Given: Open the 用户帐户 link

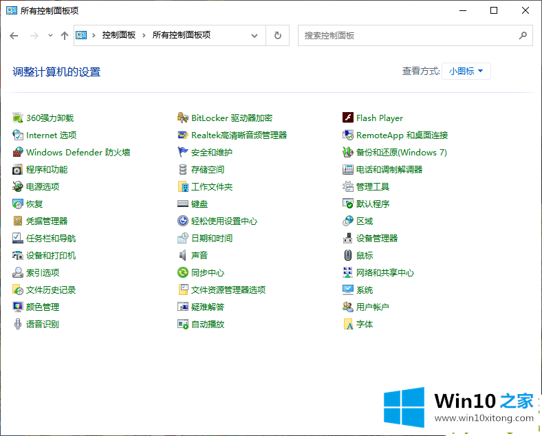Looking at the screenshot, I should [x=373, y=307].
